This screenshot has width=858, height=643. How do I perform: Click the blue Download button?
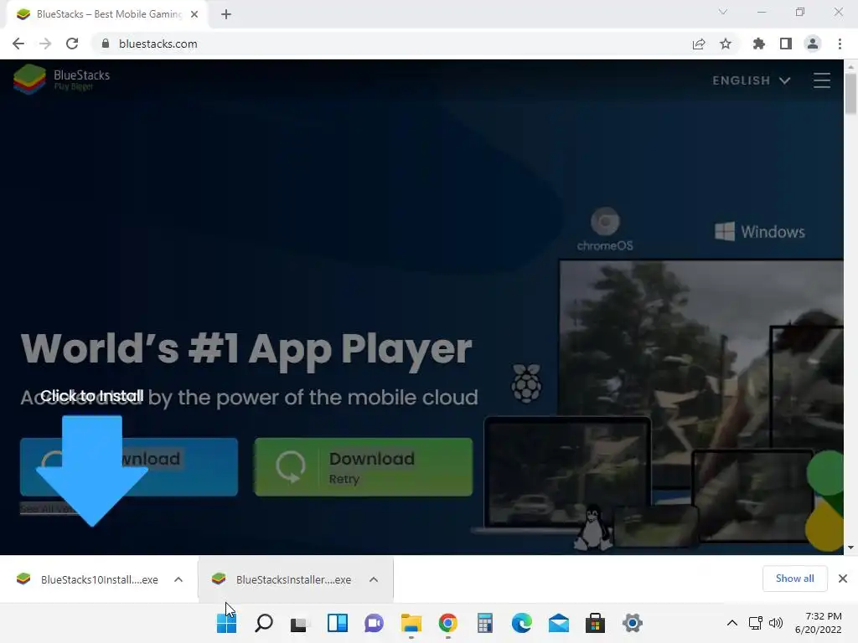click(129, 467)
